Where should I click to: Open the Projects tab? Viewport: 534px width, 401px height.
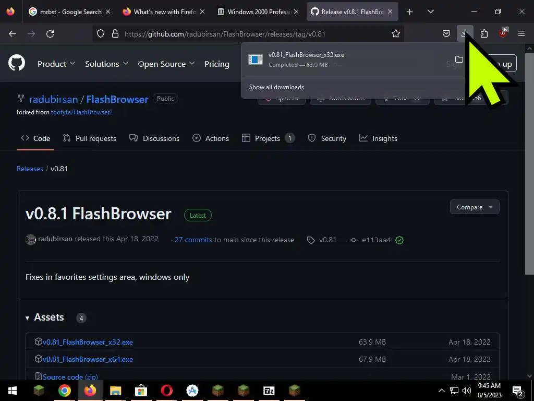(268, 138)
